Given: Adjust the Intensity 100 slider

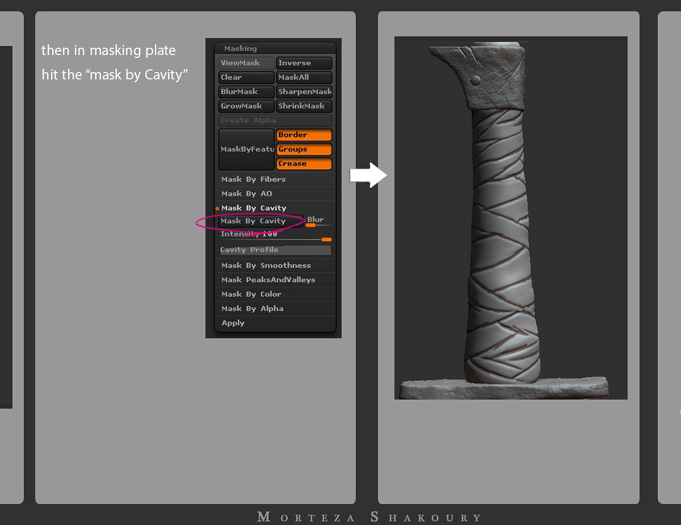Looking at the screenshot, I should tap(275, 236).
